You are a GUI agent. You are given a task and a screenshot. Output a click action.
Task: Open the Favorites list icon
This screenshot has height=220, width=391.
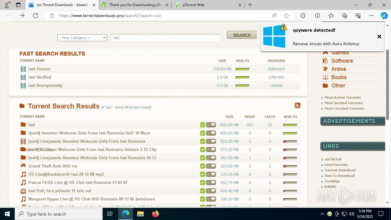331,16
